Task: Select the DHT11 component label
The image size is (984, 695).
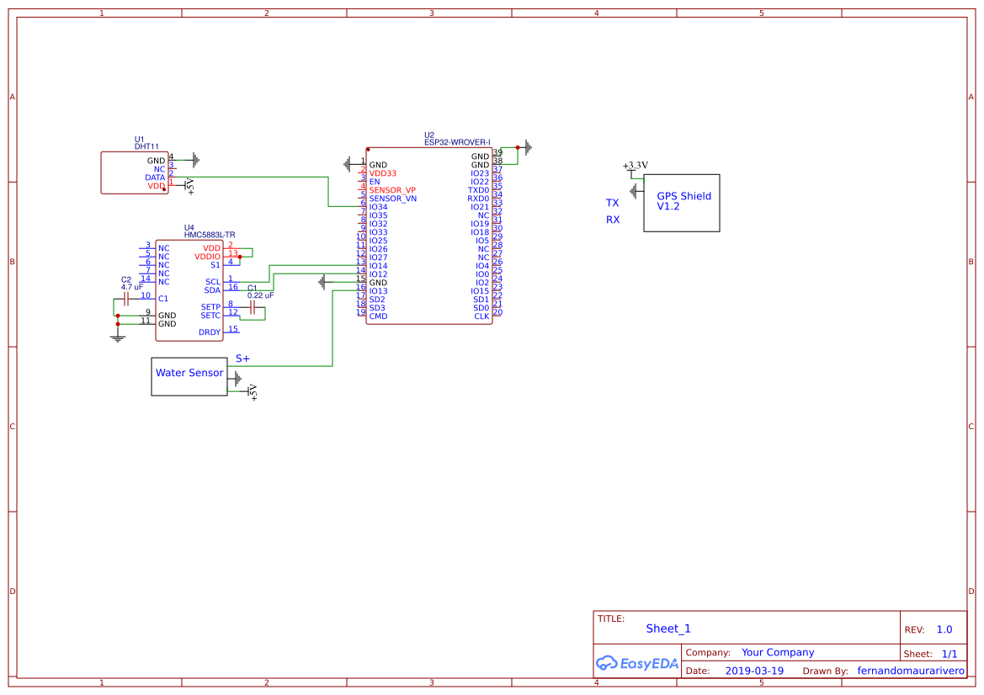Action: coord(146,146)
